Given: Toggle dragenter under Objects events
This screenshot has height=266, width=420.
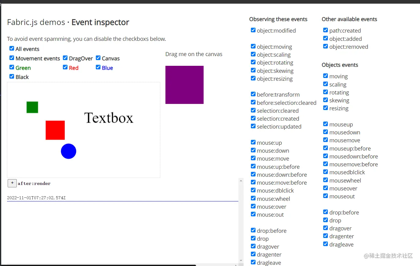Looking at the screenshot, I should tap(325, 236).
